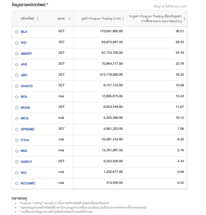Viewport: 206px width, 215px height.
Task: Add JMT to favorites via star
Action: (x=17, y=75)
